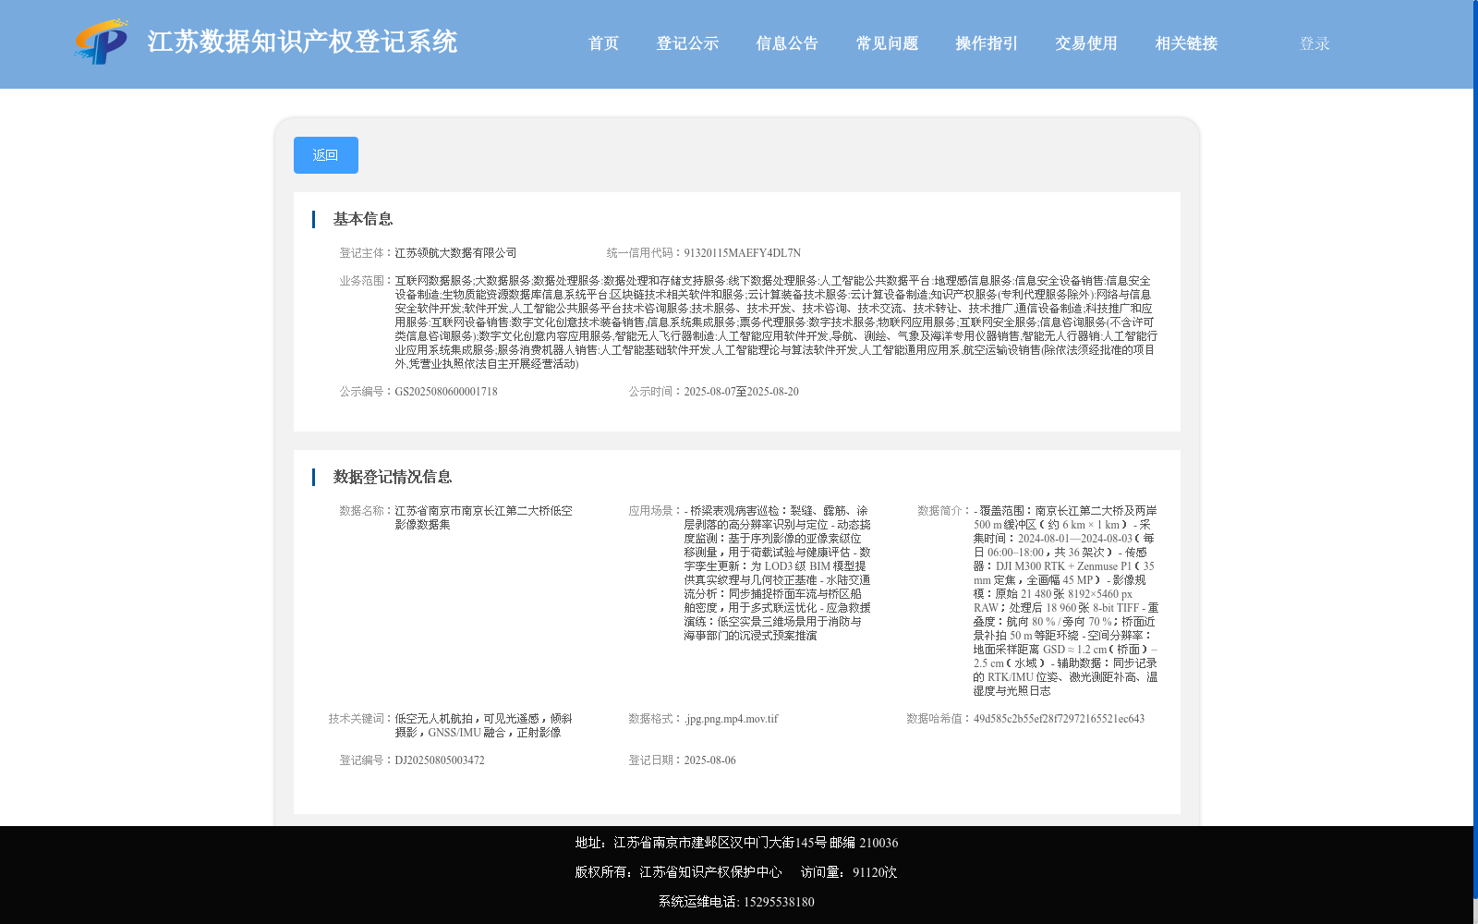Screen dimensions: 1478x924
Task: Open 相关链接 in the navigation bar
Action: point(1186,43)
